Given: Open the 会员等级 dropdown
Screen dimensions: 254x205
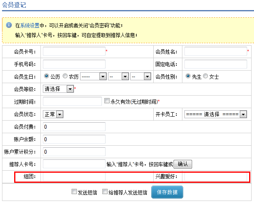Looking at the screenshot, I should pos(59,89).
